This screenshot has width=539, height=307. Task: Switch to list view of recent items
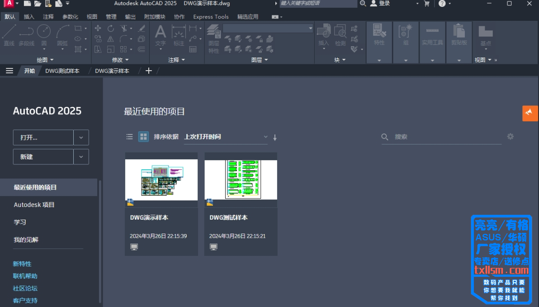point(129,137)
